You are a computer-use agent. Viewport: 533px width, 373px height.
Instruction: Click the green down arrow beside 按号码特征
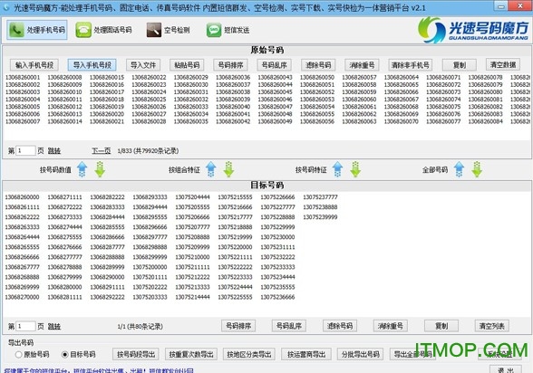pos(355,169)
